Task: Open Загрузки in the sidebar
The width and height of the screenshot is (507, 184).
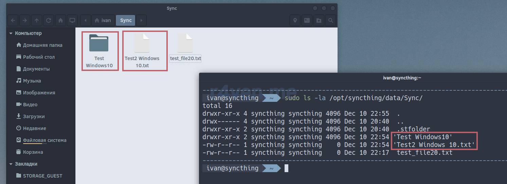Action: pyautogui.click(x=34, y=116)
